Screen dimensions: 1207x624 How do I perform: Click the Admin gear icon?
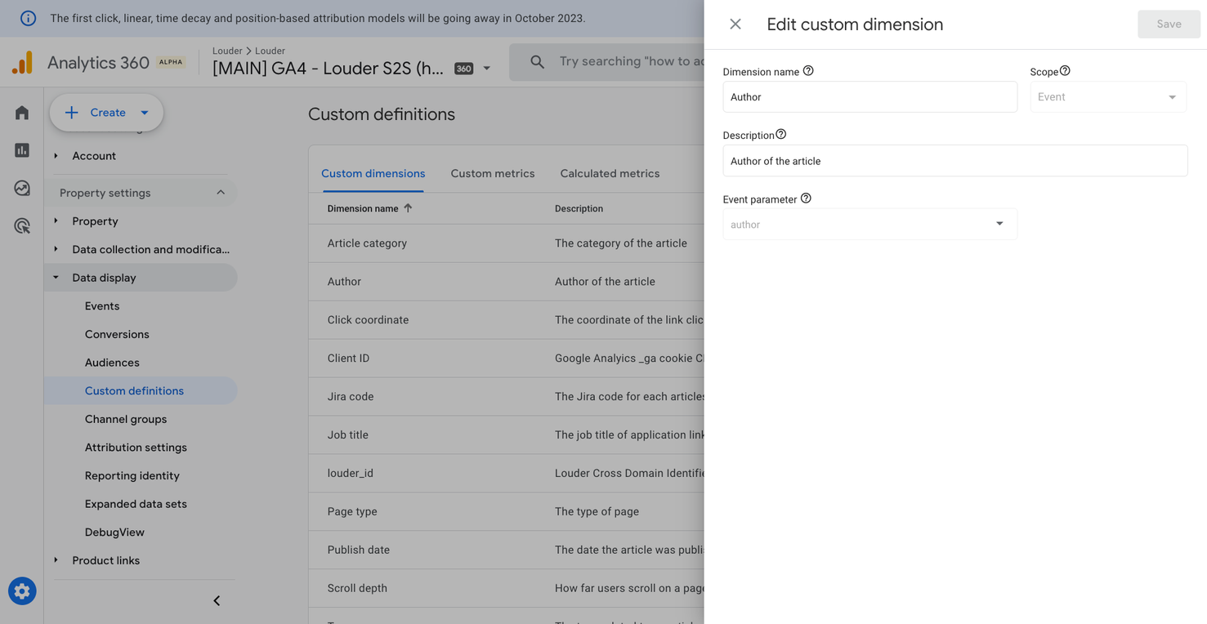pos(22,591)
